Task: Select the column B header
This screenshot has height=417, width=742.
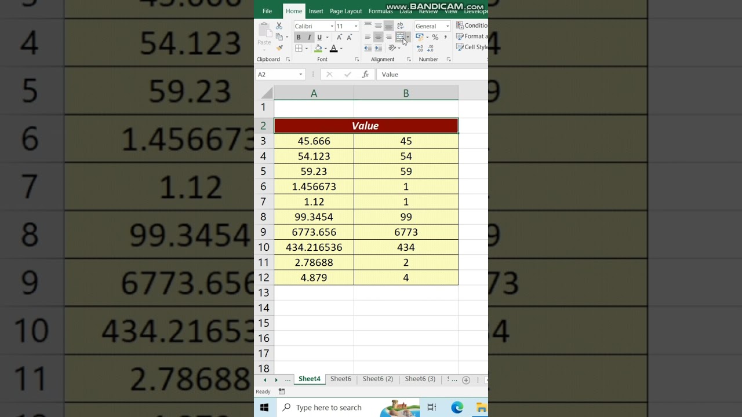Action: pos(406,93)
